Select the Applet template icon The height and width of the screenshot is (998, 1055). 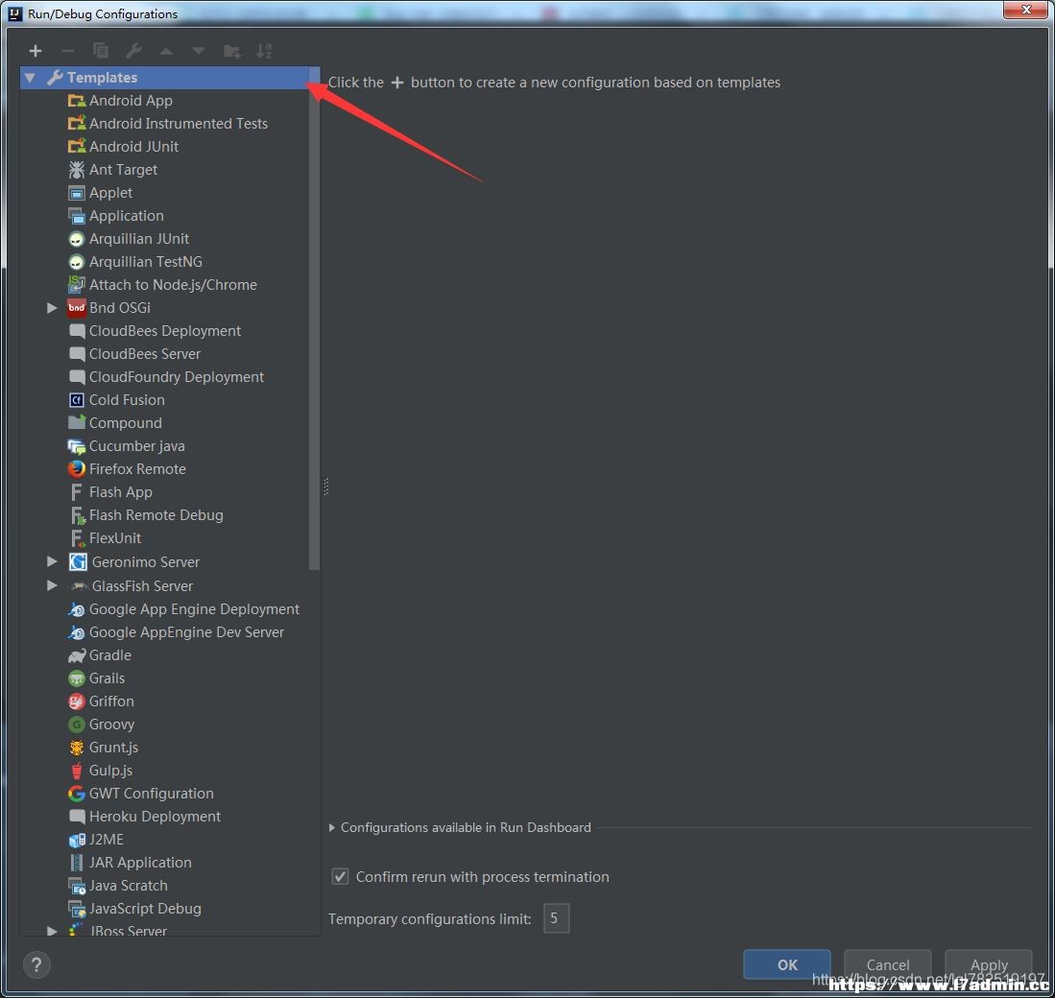[77, 193]
